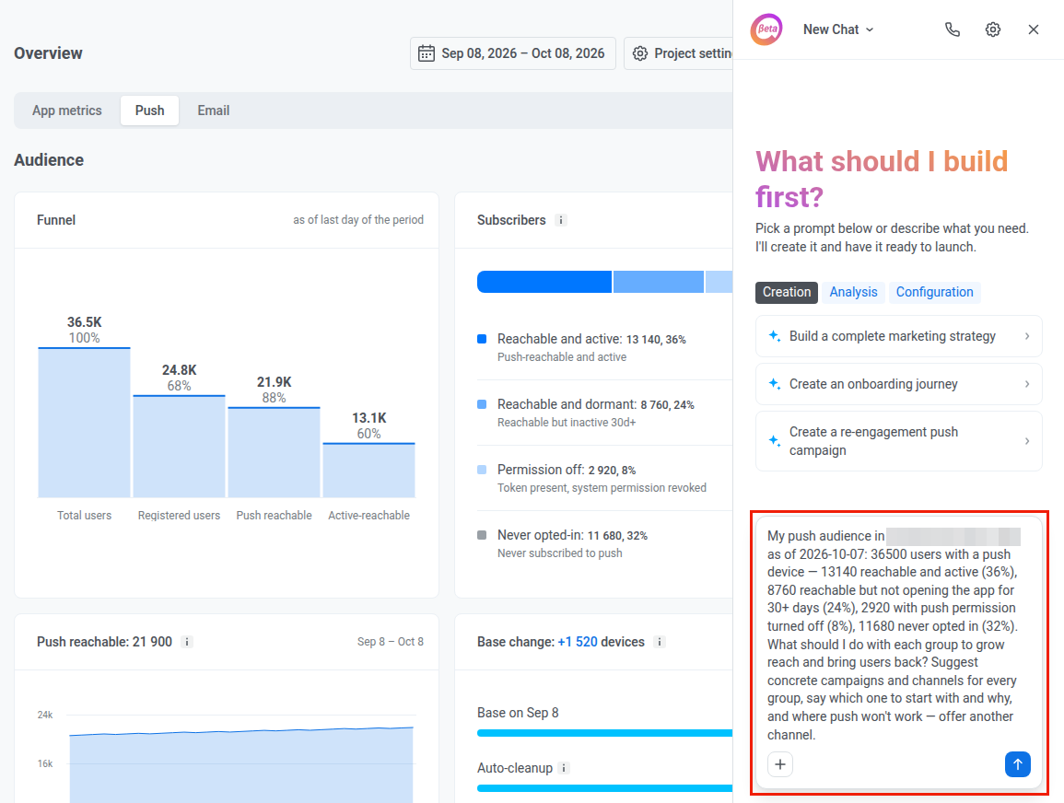1064x803 pixels.
Task: Switch to the App metrics tab
Action: pos(67,111)
